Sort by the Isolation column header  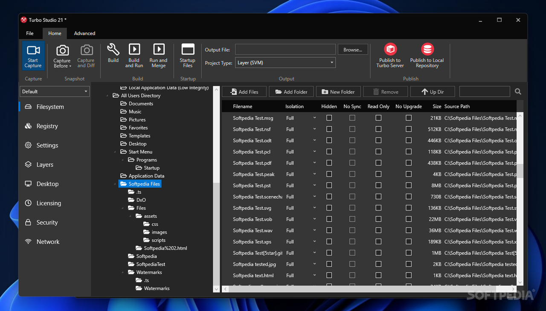(295, 106)
